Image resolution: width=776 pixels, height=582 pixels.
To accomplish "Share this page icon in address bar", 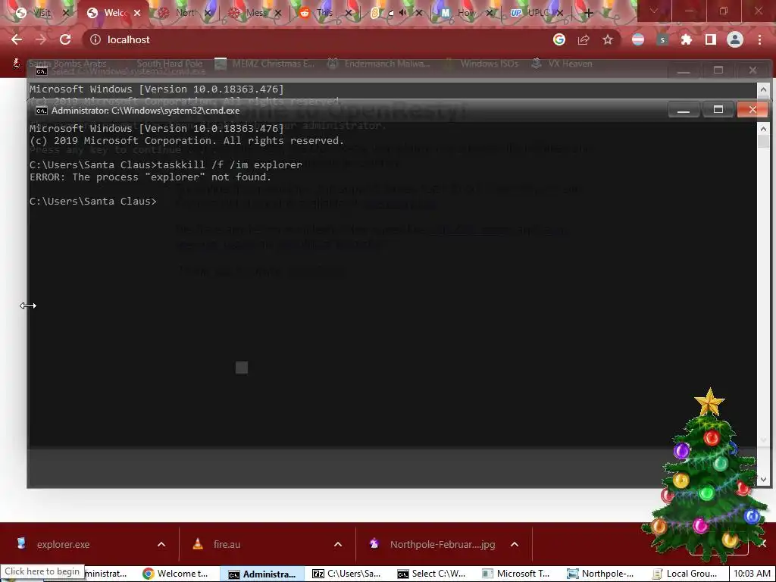I will tap(584, 39).
